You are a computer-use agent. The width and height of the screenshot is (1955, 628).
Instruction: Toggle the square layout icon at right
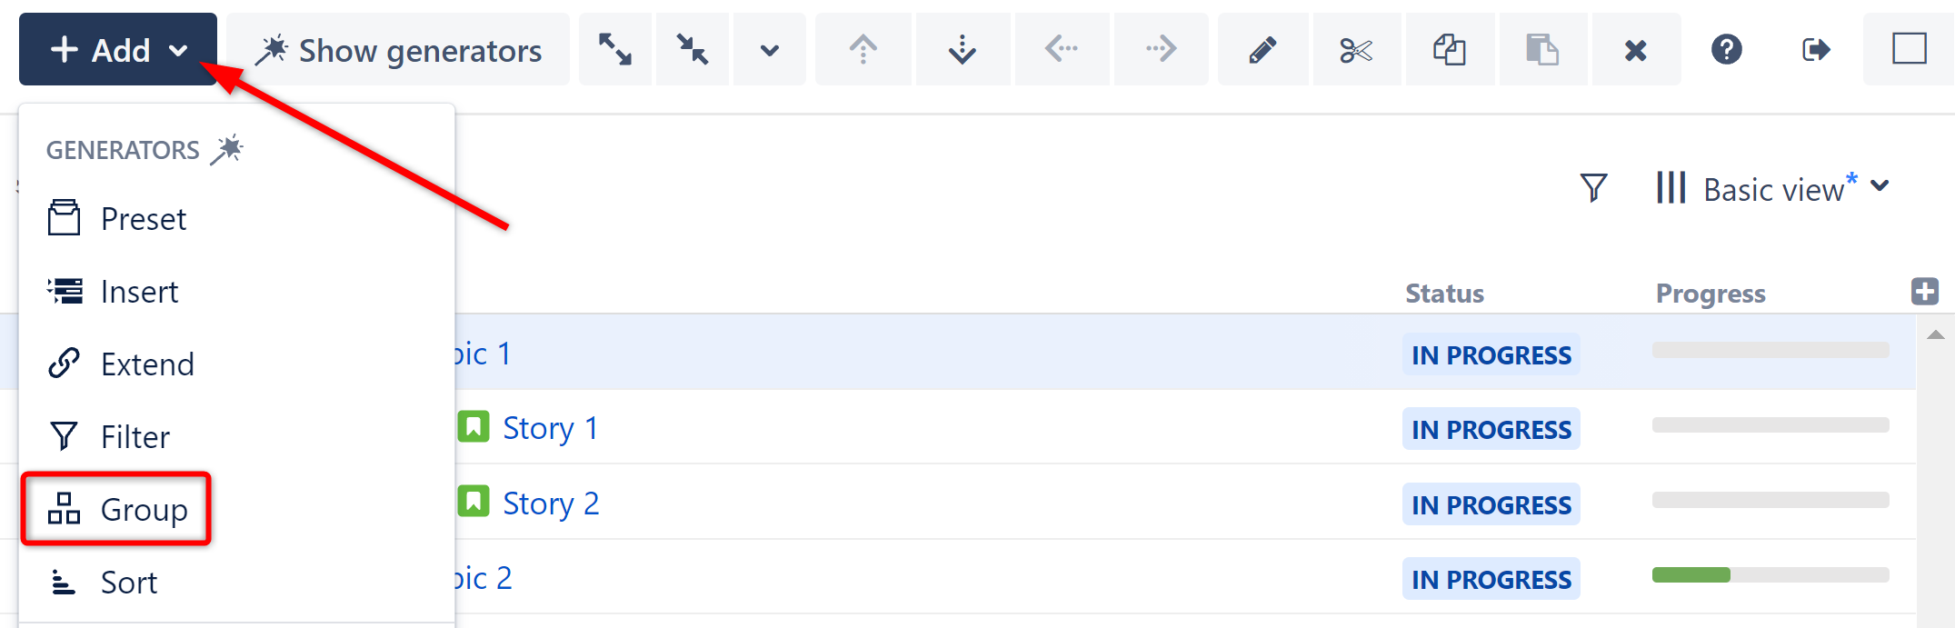(1909, 49)
